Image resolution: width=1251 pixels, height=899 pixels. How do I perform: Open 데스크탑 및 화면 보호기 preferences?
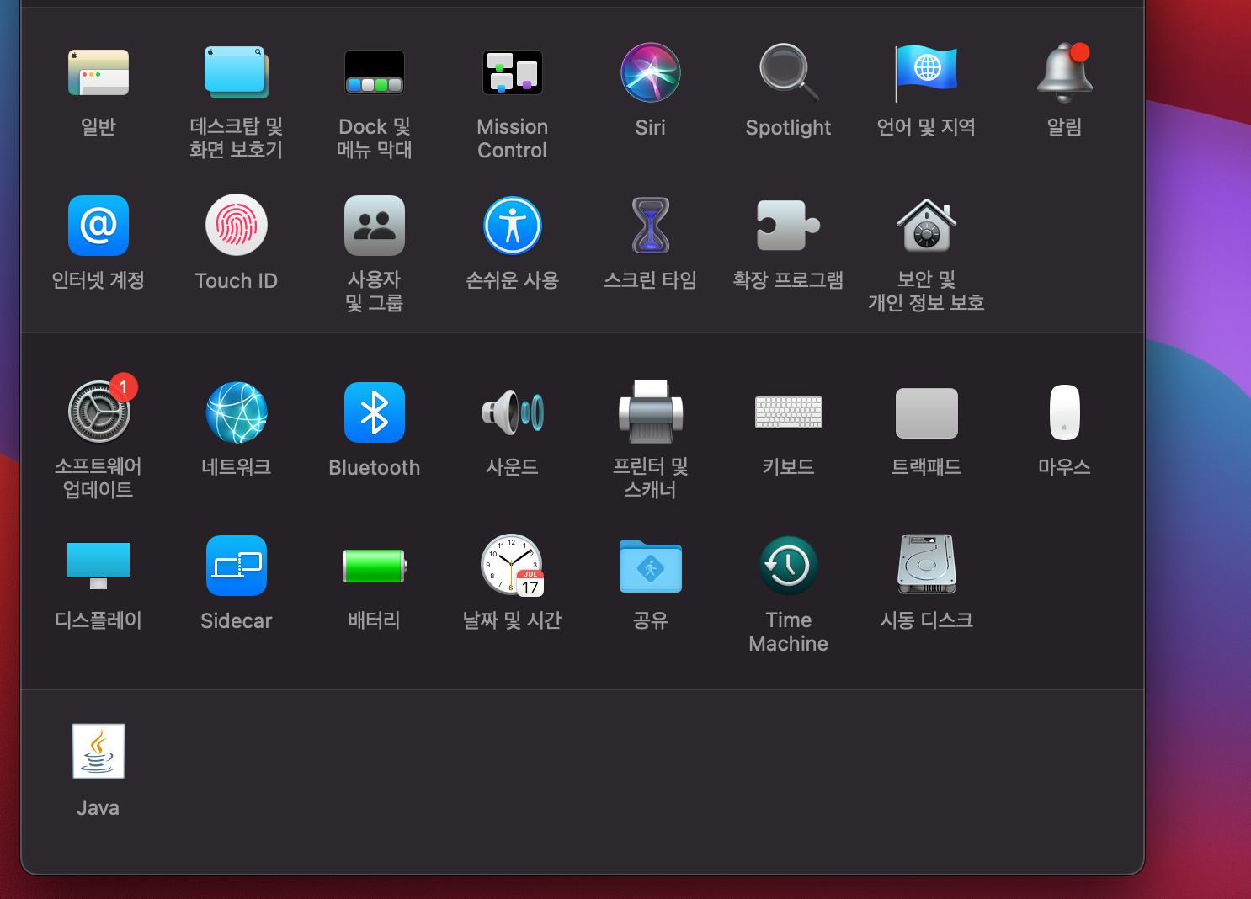click(x=237, y=72)
